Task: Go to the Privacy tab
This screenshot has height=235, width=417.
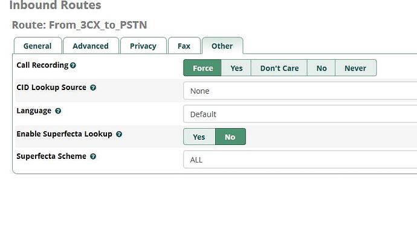Action: pyautogui.click(x=143, y=46)
